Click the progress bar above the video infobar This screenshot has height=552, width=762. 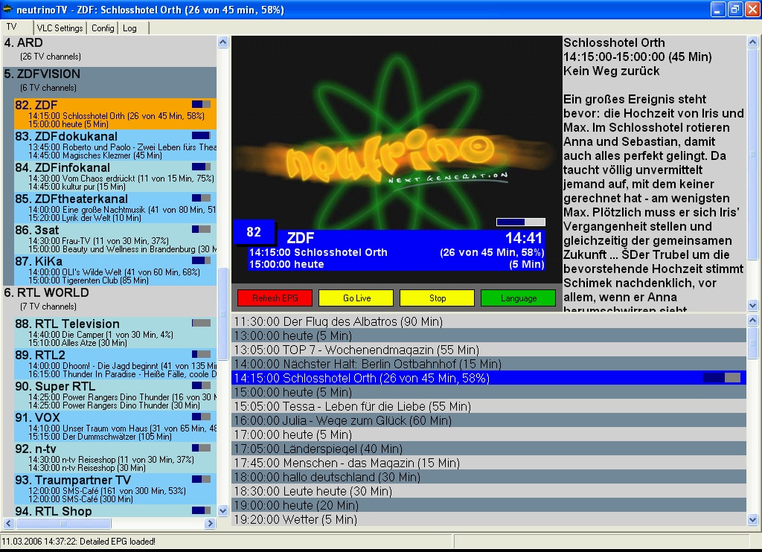click(520, 222)
